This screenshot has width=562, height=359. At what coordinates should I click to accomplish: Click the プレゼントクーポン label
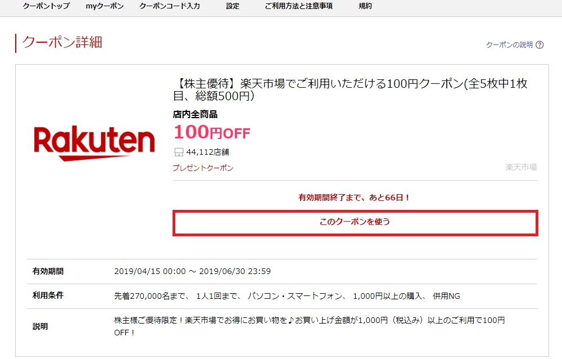(x=203, y=168)
